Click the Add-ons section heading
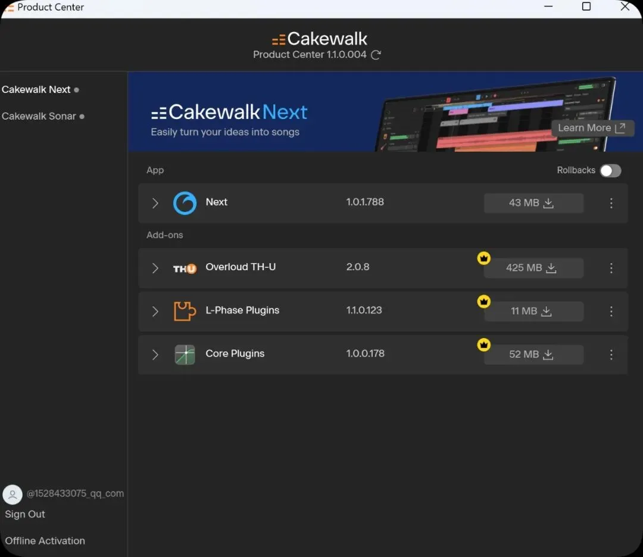 pos(165,235)
